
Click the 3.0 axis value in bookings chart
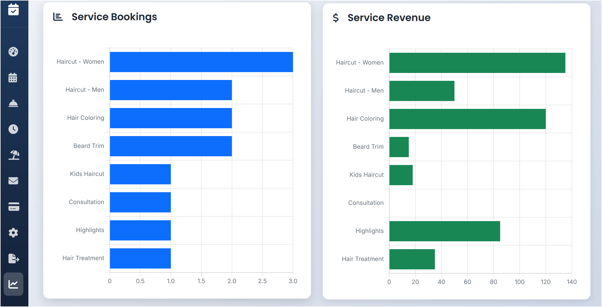293,281
